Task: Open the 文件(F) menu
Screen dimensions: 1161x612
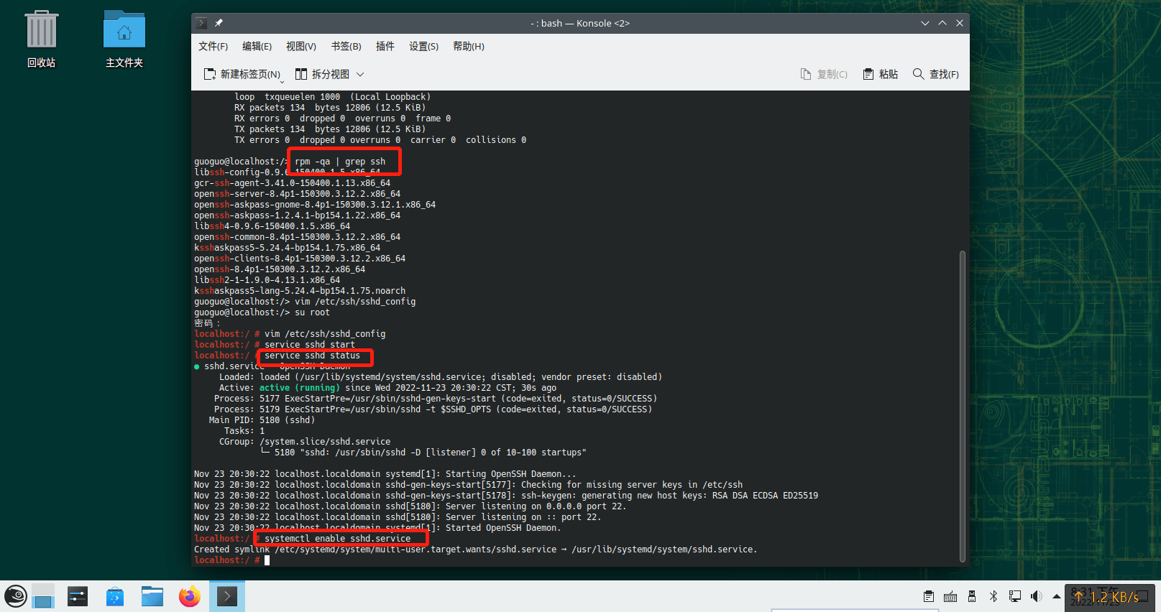Action: [x=213, y=47]
